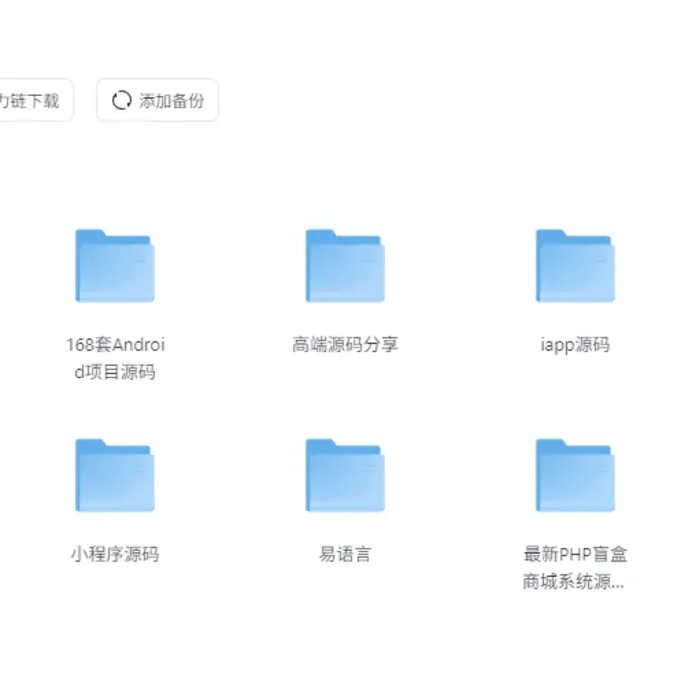This screenshot has height=692, width=692.
Task: Open the 高端源码分享 folder icon
Action: 345,266
